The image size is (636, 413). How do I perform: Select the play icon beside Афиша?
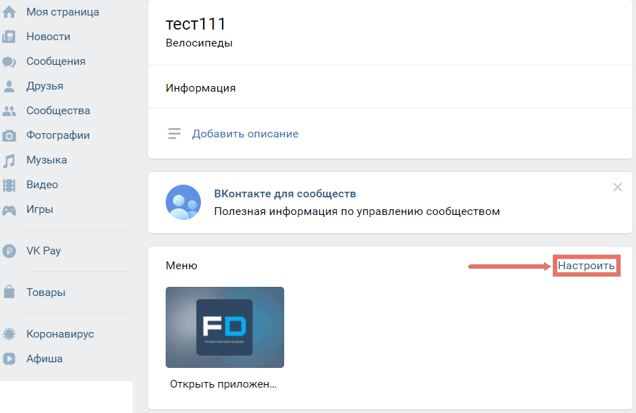[x=9, y=359]
